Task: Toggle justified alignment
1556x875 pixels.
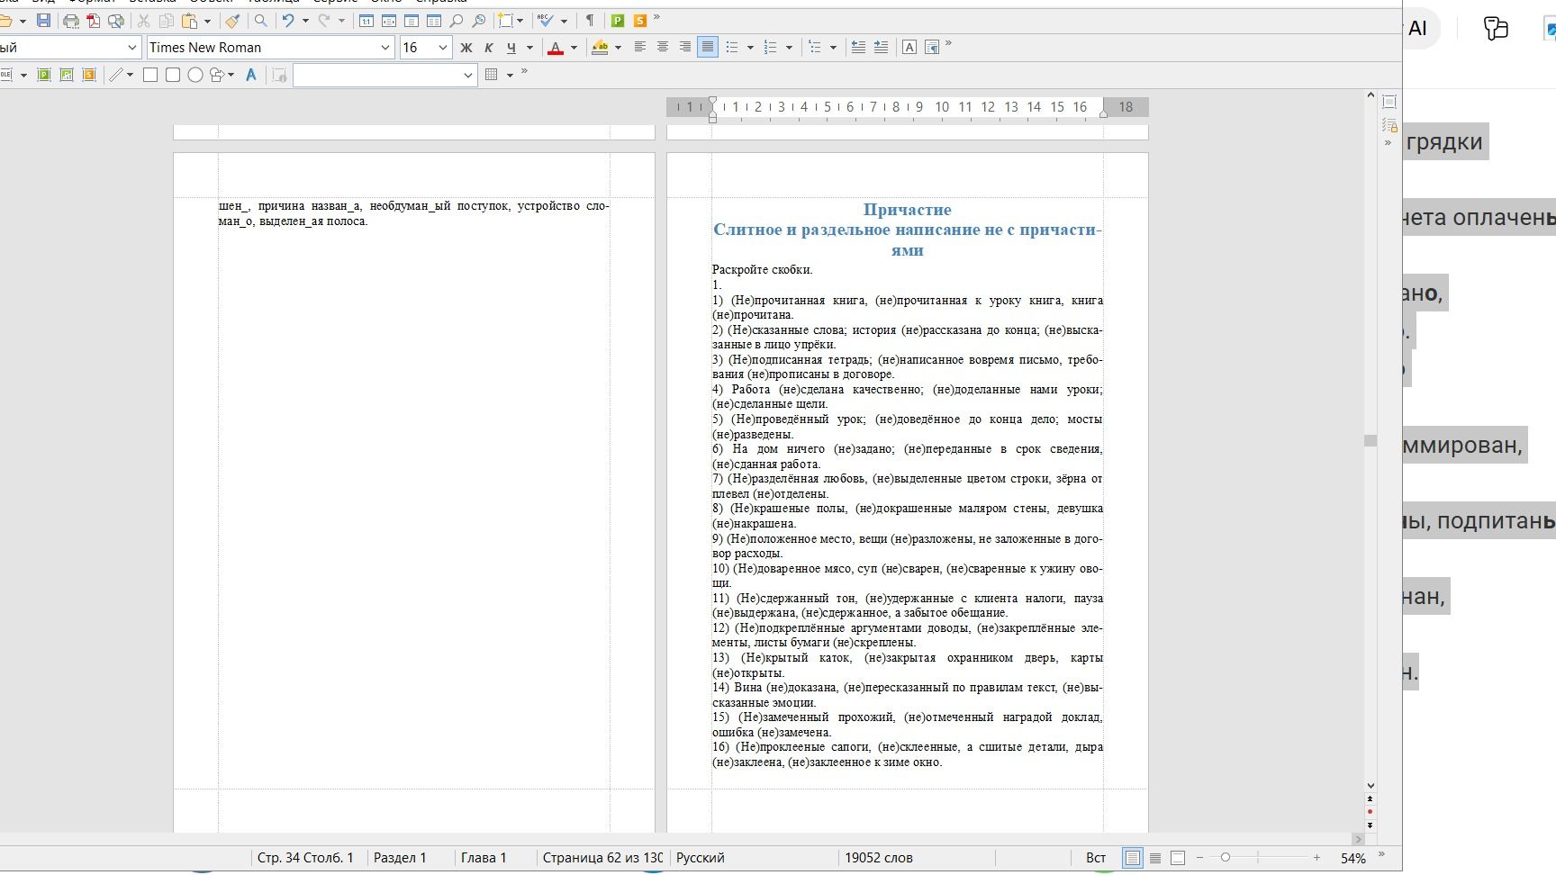Action: (708, 47)
